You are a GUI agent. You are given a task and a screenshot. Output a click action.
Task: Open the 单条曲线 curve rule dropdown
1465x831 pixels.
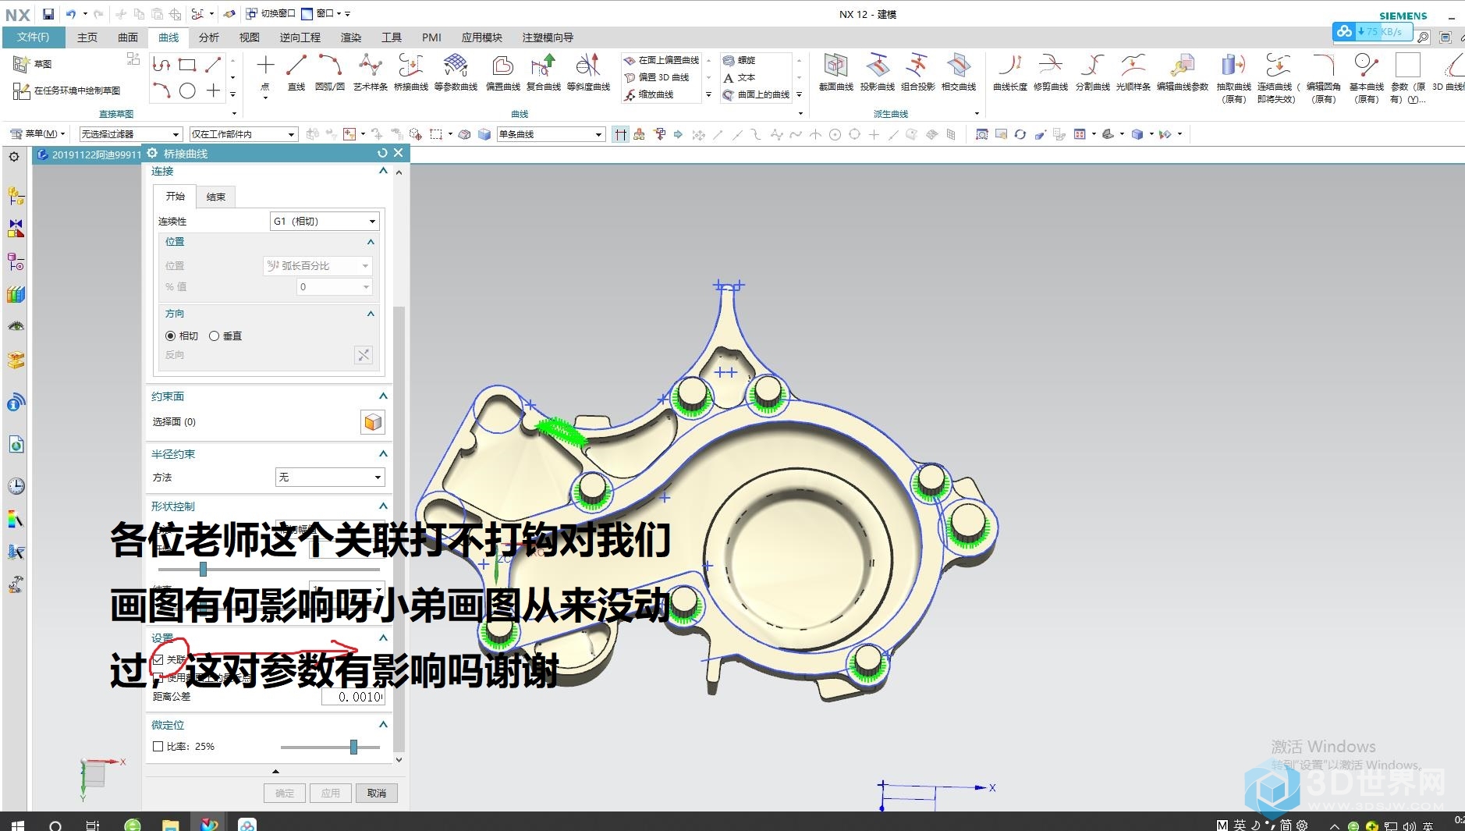click(x=551, y=134)
